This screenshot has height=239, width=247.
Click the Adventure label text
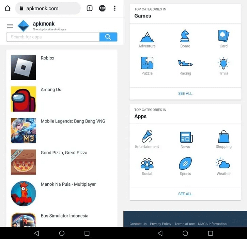[147, 46]
